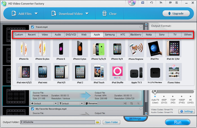Click the resolution slider handle
The image size is (197, 128).
155,92
